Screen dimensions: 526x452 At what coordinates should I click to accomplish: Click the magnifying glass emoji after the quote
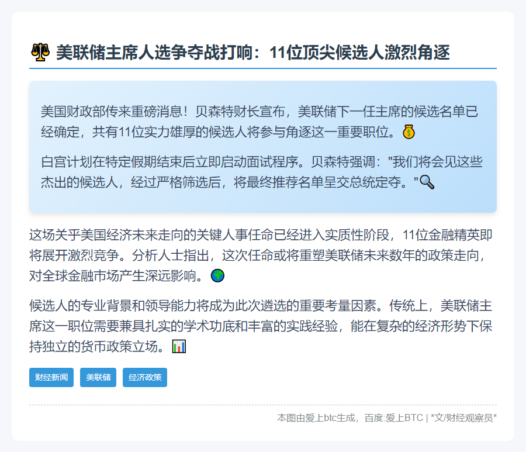(427, 182)
